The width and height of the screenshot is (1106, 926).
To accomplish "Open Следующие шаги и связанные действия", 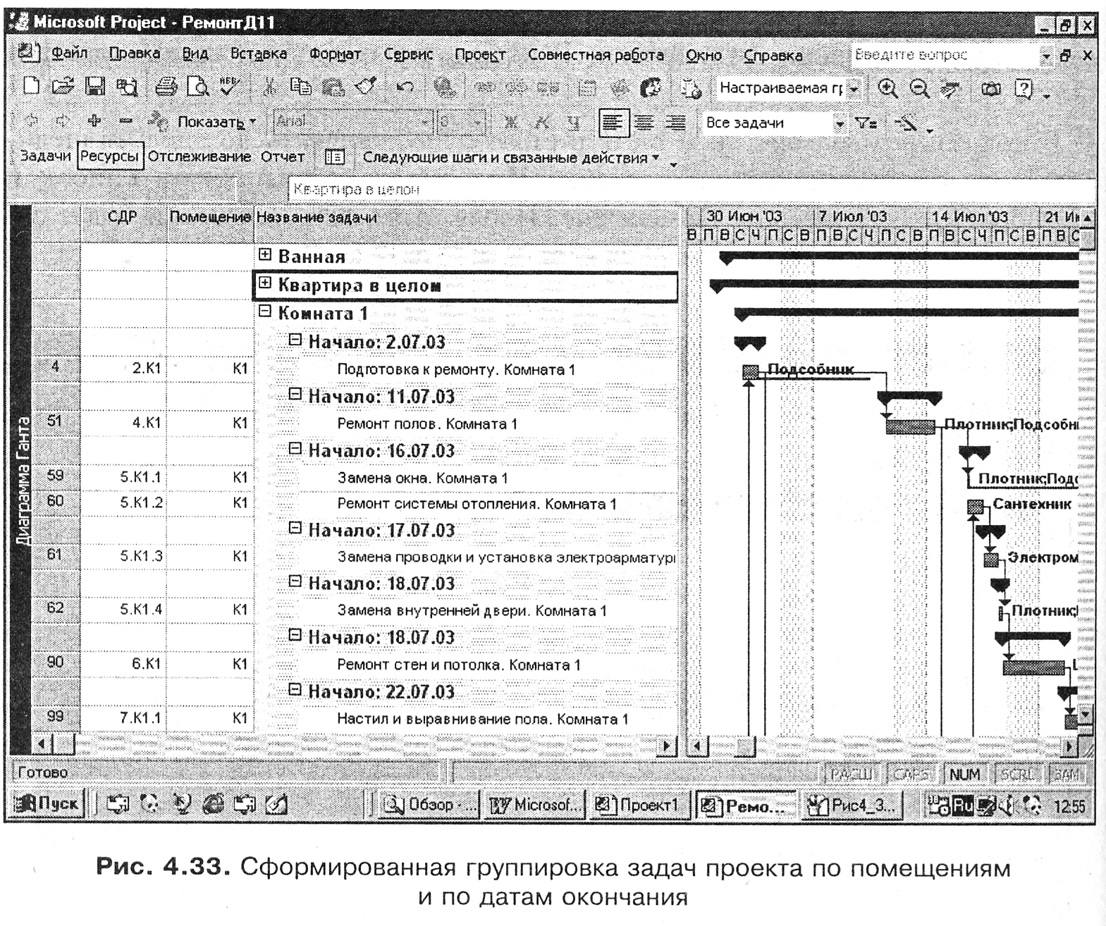I will 511,157.
